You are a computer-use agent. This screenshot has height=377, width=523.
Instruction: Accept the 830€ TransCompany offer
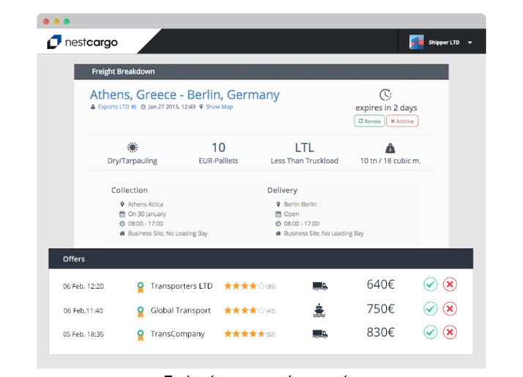[x=431, y=333]
